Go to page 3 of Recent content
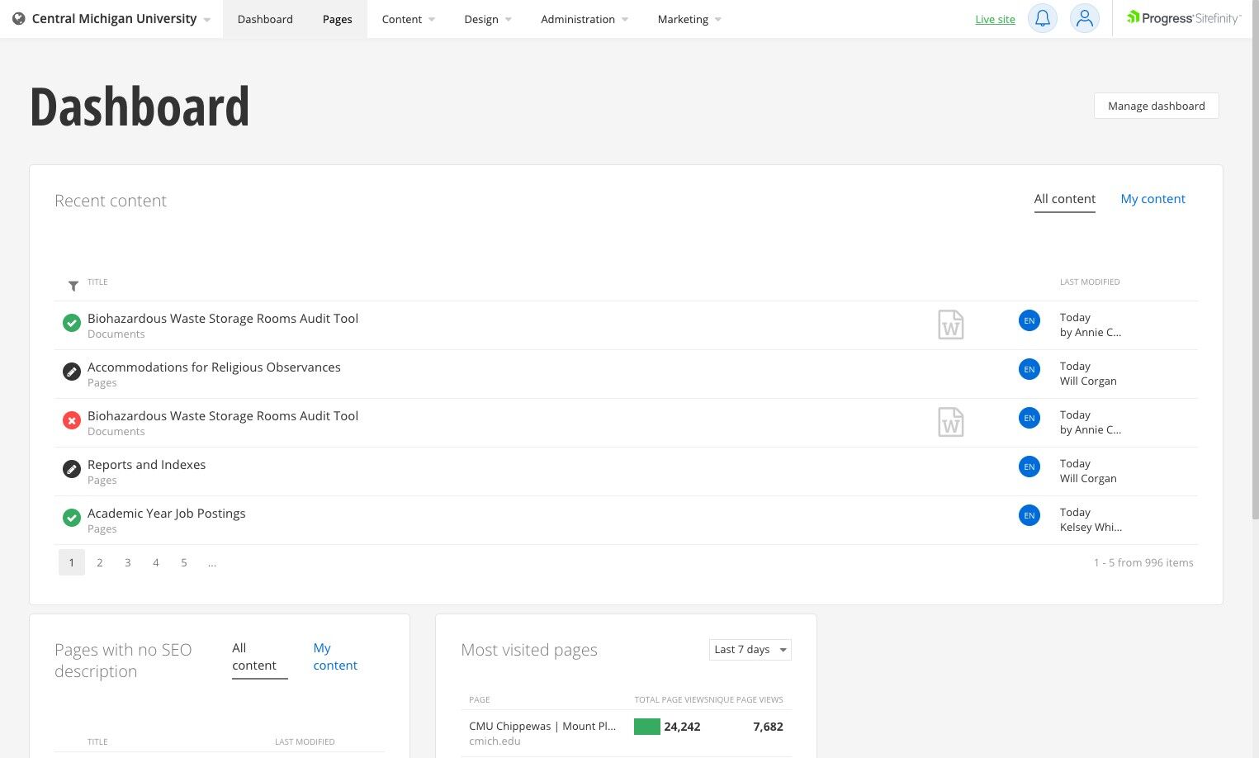The width and height of the screenshot is (1259, 758). click(x=128, y=562)
